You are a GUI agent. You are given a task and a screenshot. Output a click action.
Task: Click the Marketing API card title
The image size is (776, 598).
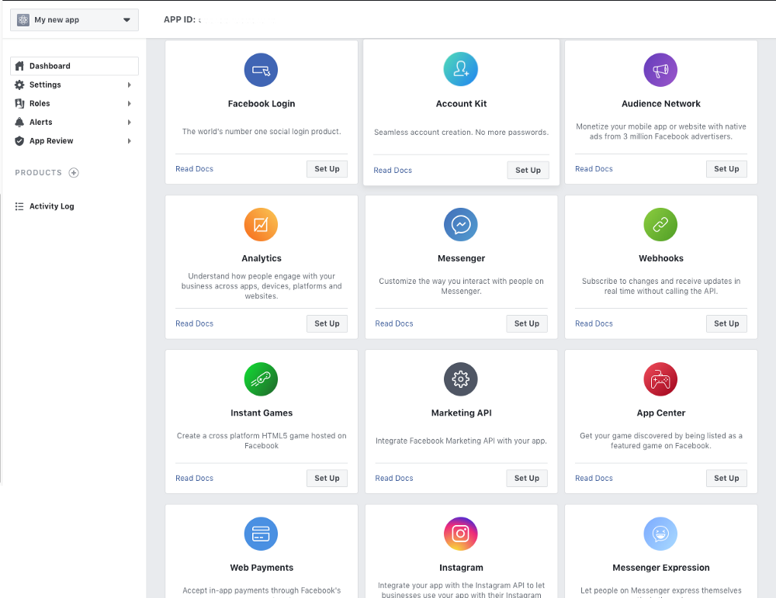tap(461, 413)
